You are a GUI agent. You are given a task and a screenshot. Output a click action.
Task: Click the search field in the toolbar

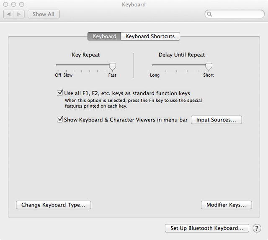(x=236, y=14)
